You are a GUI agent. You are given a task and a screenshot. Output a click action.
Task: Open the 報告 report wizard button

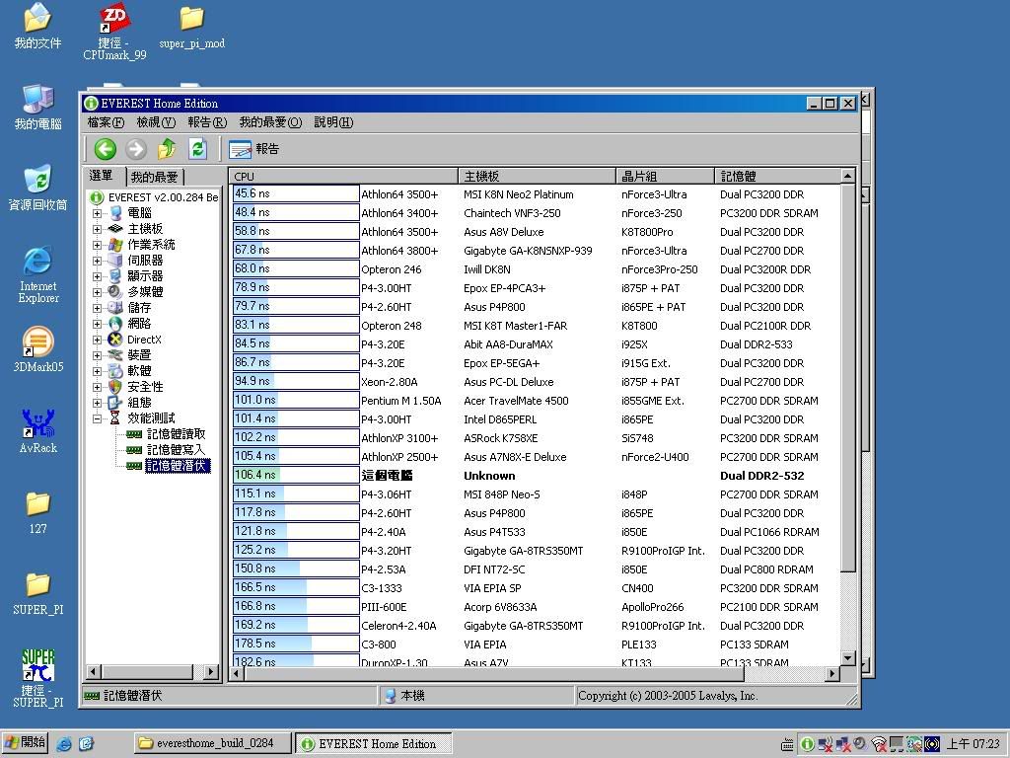pyautogui.click(x=253, y=149)
